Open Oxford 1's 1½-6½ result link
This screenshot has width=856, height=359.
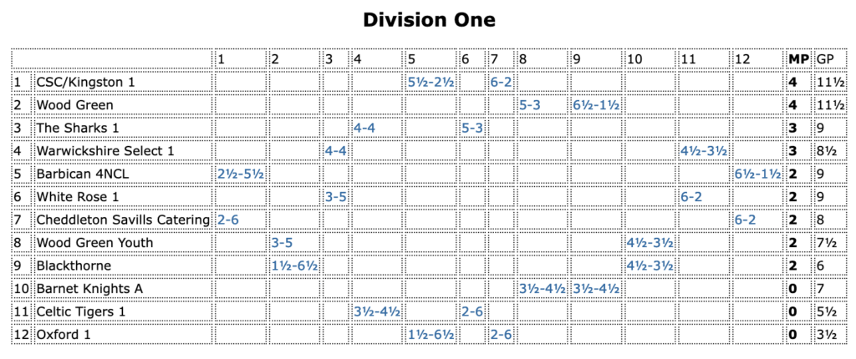click(430, 334)
